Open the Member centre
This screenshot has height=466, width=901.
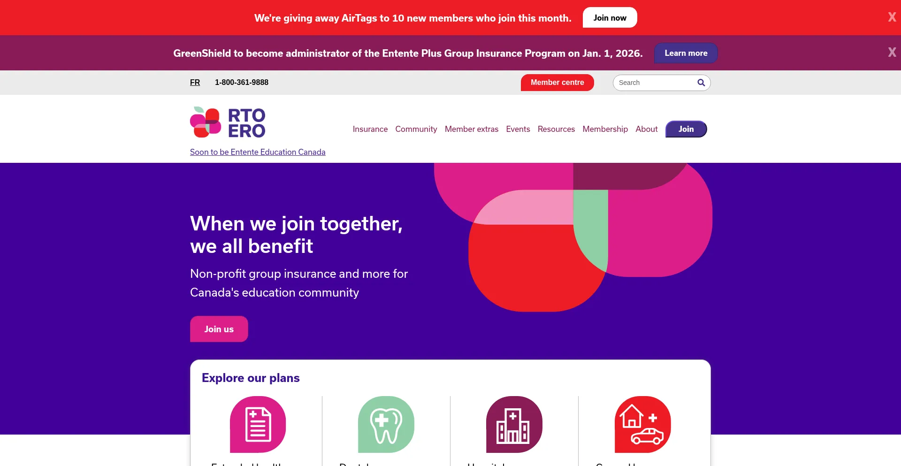557,83
